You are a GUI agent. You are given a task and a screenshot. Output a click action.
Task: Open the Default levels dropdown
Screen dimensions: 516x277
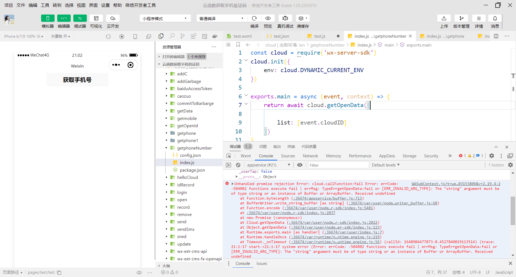[386, 165]
